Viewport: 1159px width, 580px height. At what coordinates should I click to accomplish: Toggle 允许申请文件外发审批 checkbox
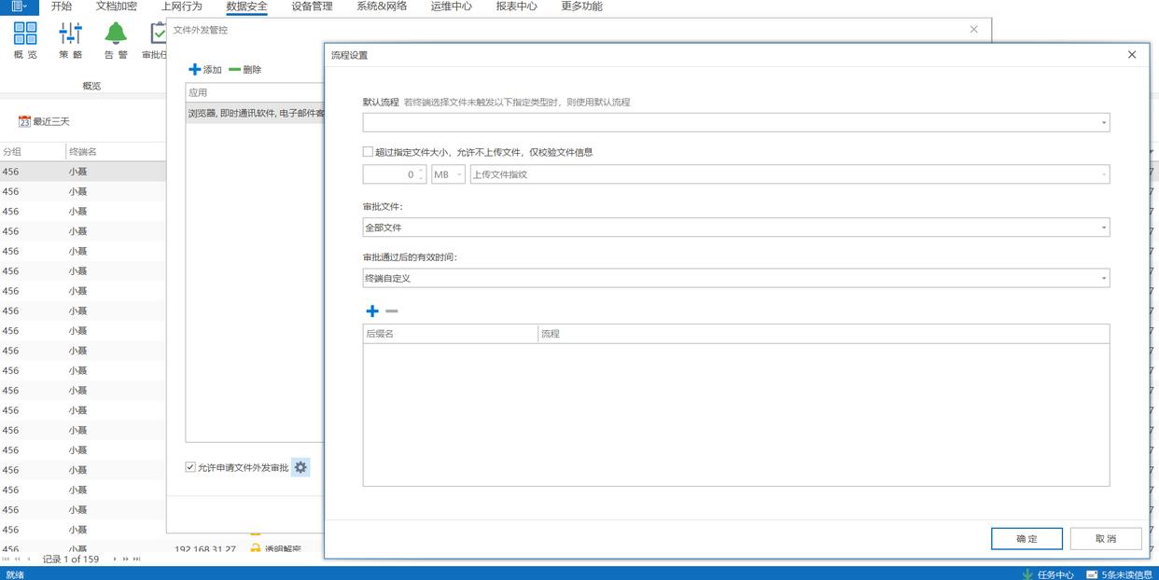point(190,467)
